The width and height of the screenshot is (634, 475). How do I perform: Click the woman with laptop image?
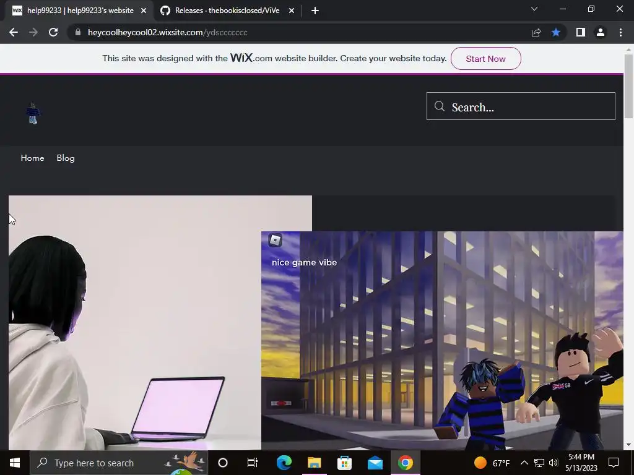pos(134,323)
